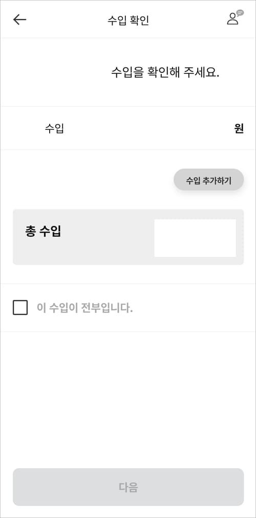Click the word 전부입니다 beside the checkbox
The height and width of the screenshot is (518, 256).
coord(106,308)
